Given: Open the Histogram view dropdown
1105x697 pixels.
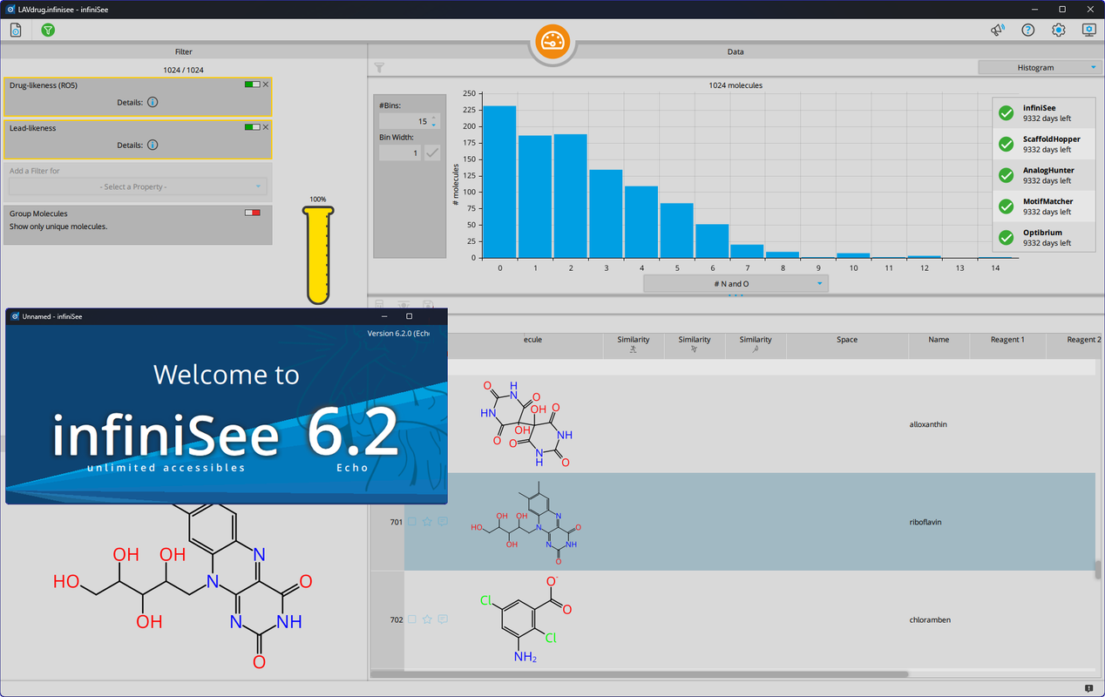Looking at the screenshot, I should coord(1041,67).
